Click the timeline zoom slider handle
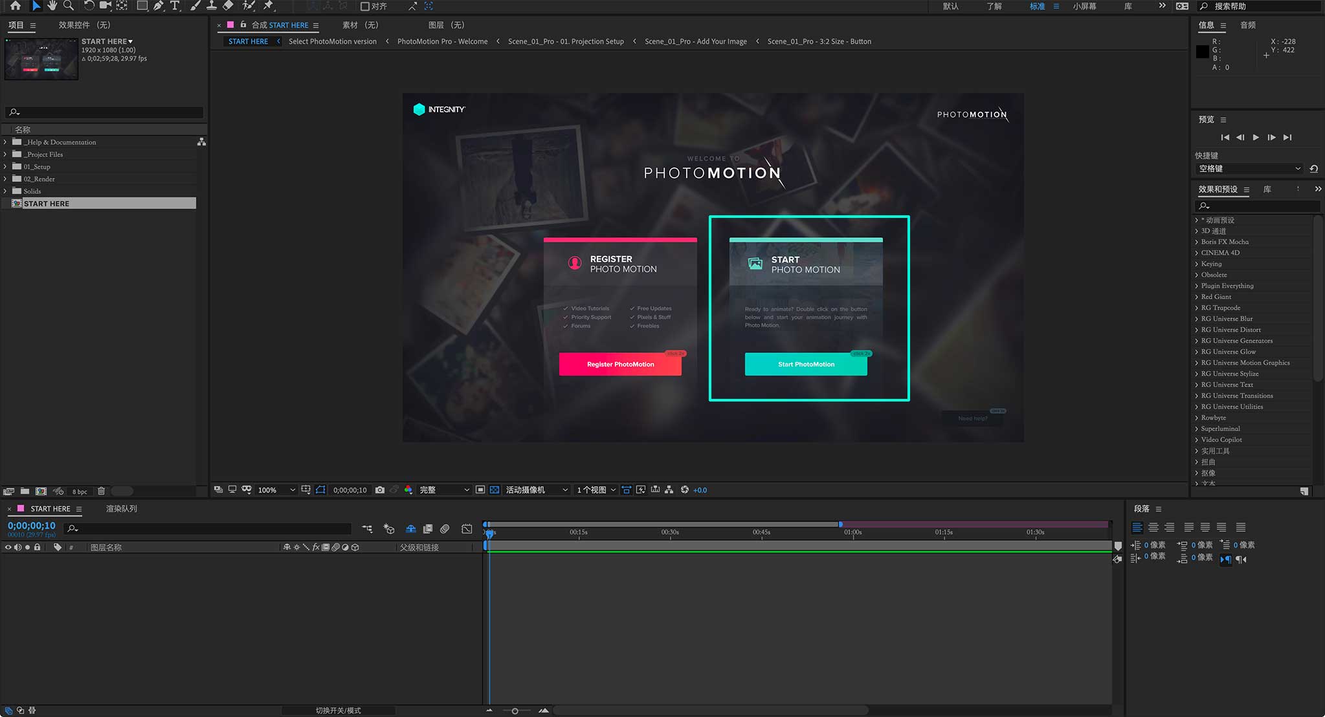Screen dimensions: 1325x717 click(x=515, y=711)
